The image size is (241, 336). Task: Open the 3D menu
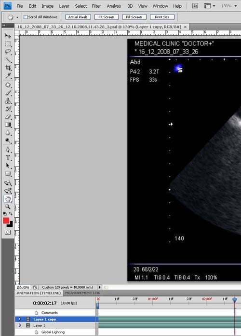tap(130, 6)
